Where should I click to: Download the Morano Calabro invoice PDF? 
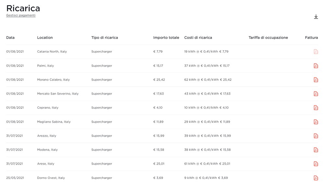point(316,80)
